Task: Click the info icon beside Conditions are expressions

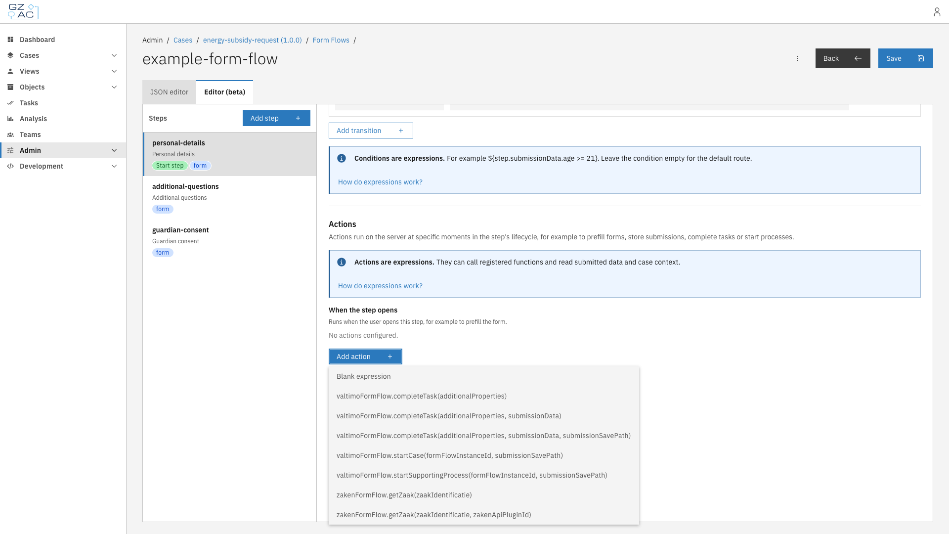Action: (342, 158)
